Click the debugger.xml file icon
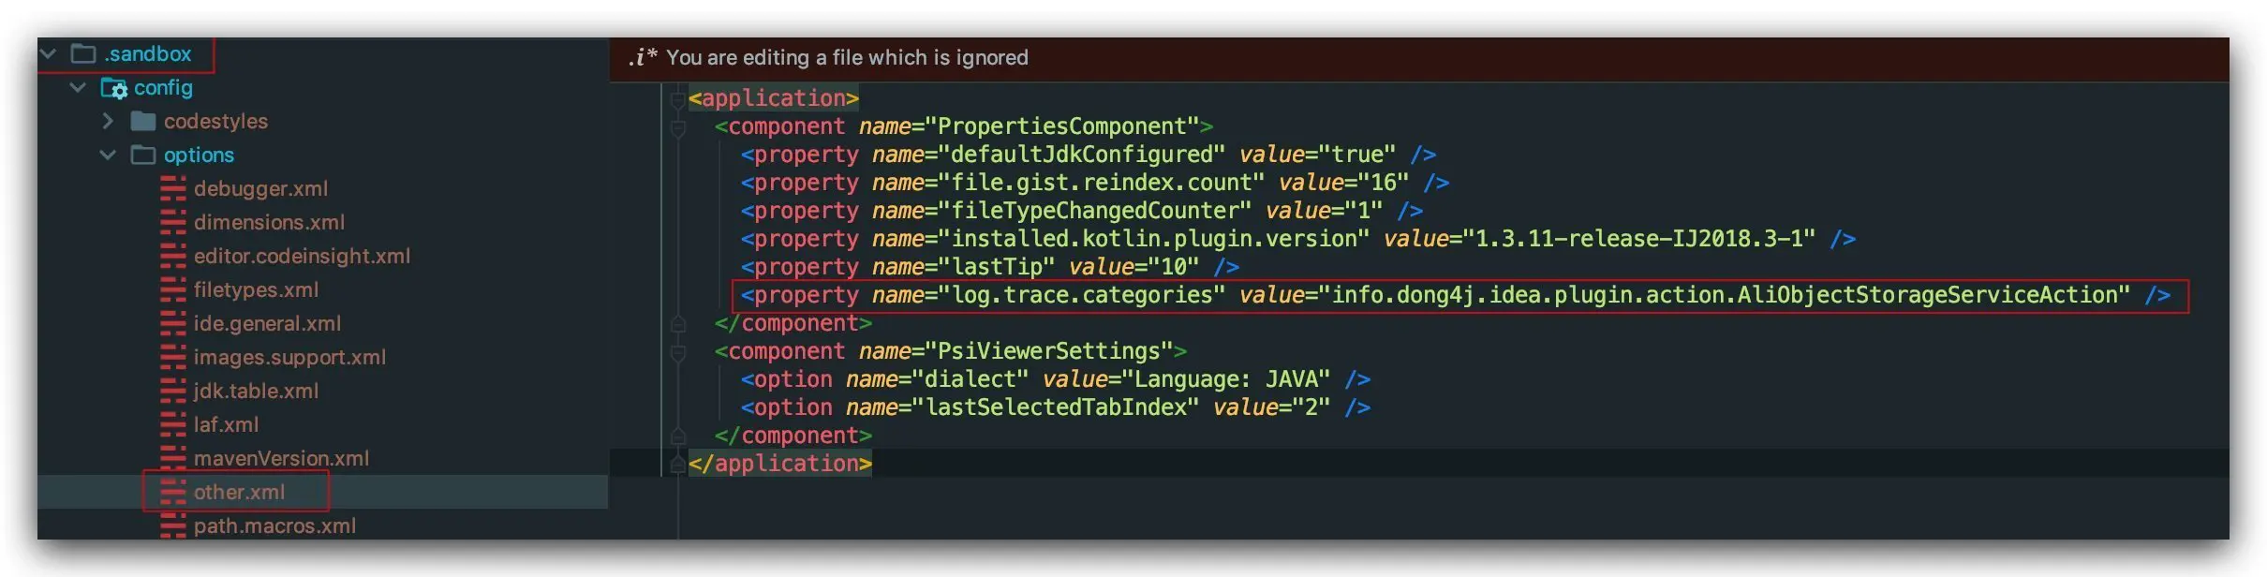 [172, 189]
